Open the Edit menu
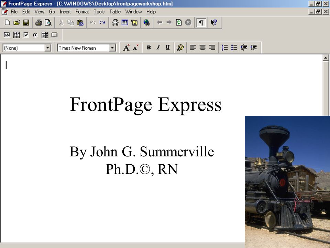 [x=26, y=12]
